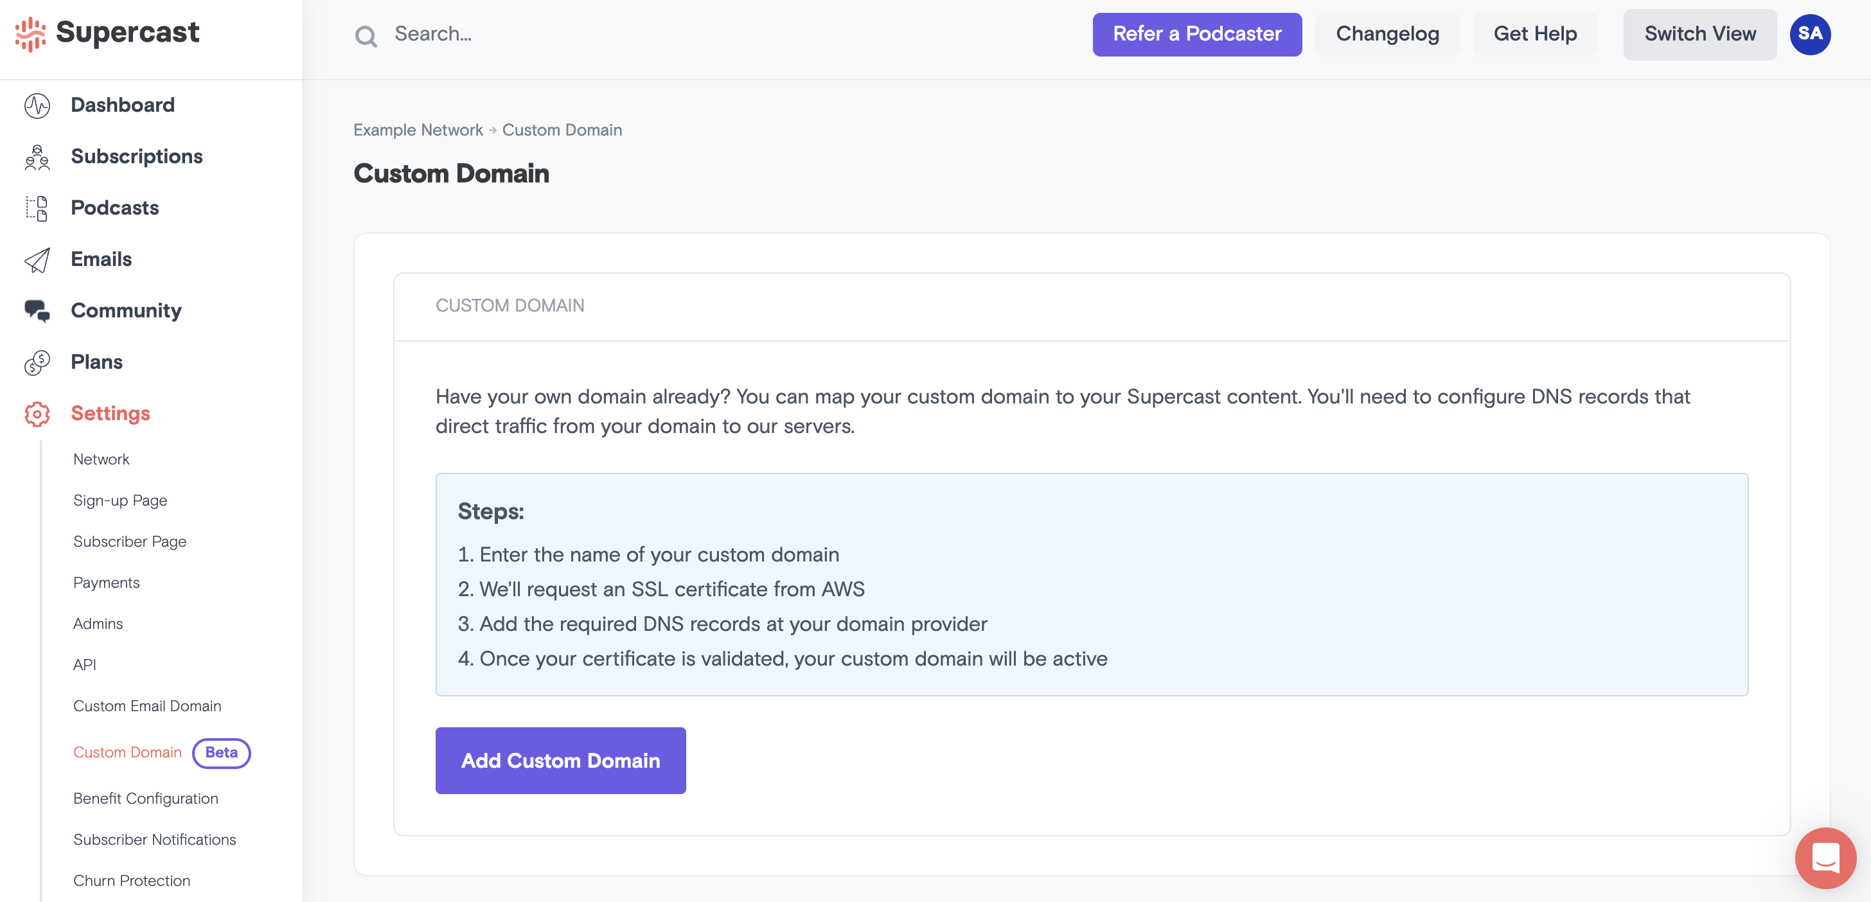Click the Supercast logo icon
This screenshot has width=1871, height=902.
pyautogui.click(x=30, y=34)
